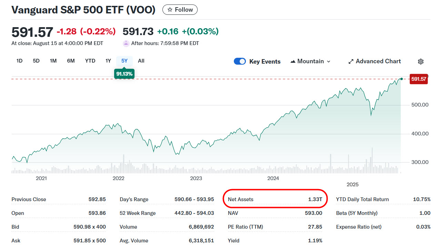Image resolution: width=438 pixels, height=251 pixels.
Task: Select the 1Y time range tab
Action: click(108, 61)
